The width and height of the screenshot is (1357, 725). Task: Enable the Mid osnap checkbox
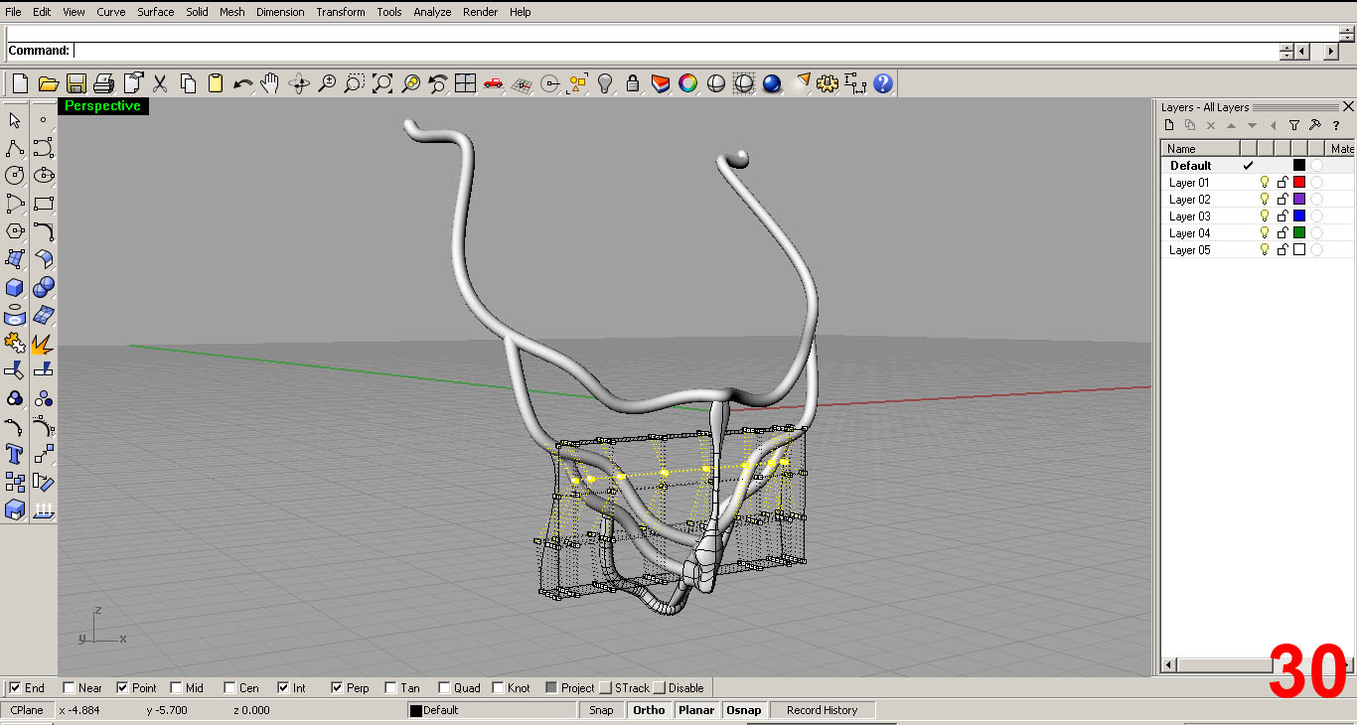(176, 687)
